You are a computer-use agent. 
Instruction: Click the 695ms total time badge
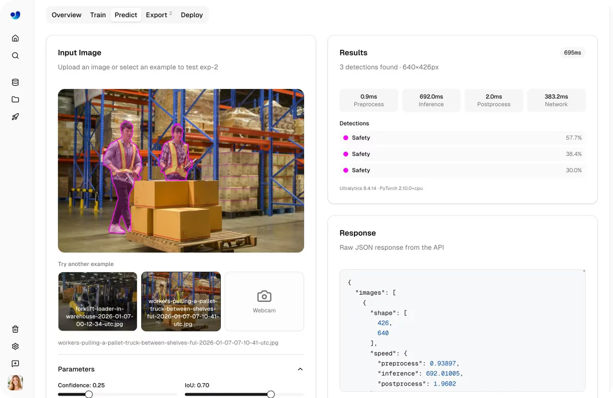(x=573, y=53)
